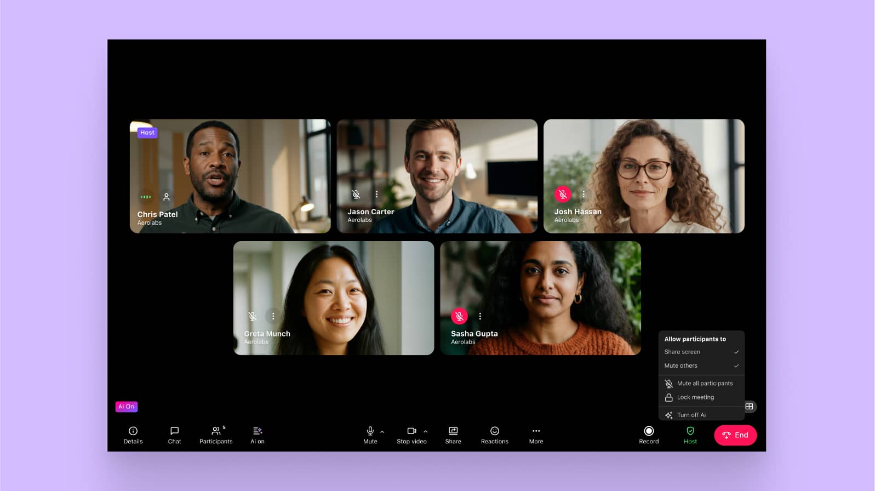Switch layout using the grid view icon
This screenshot has height=491, width=875.
pyautogui.click(x=749, y=407)
